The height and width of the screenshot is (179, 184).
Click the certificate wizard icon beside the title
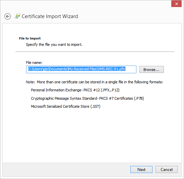17,16
